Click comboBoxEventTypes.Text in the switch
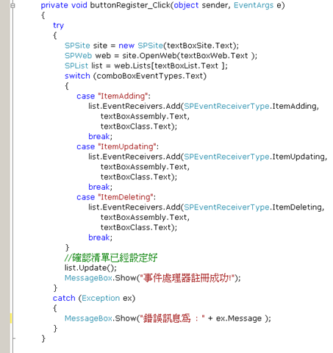333x353 pixels. tap(150, 76)
